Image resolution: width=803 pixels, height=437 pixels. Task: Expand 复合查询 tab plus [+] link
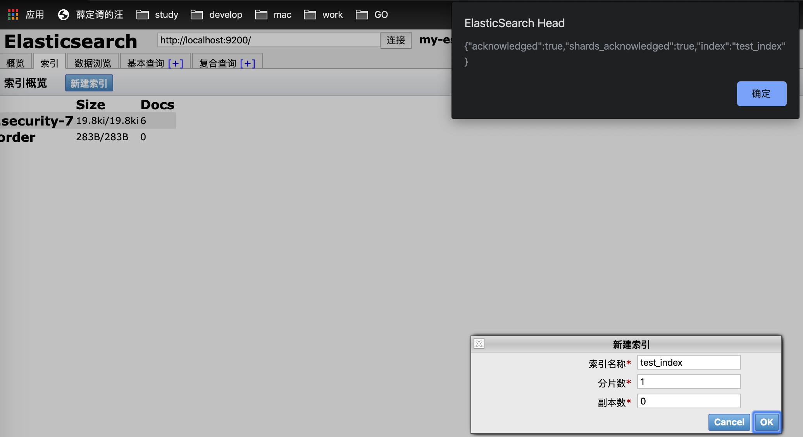pyautogui.click(x=248, y=63)
